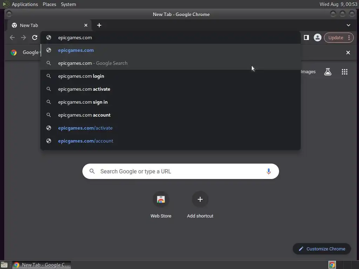Viewport: 359px width, 269px height.
Task: Open the side panel icon
Action: [306, 37]
